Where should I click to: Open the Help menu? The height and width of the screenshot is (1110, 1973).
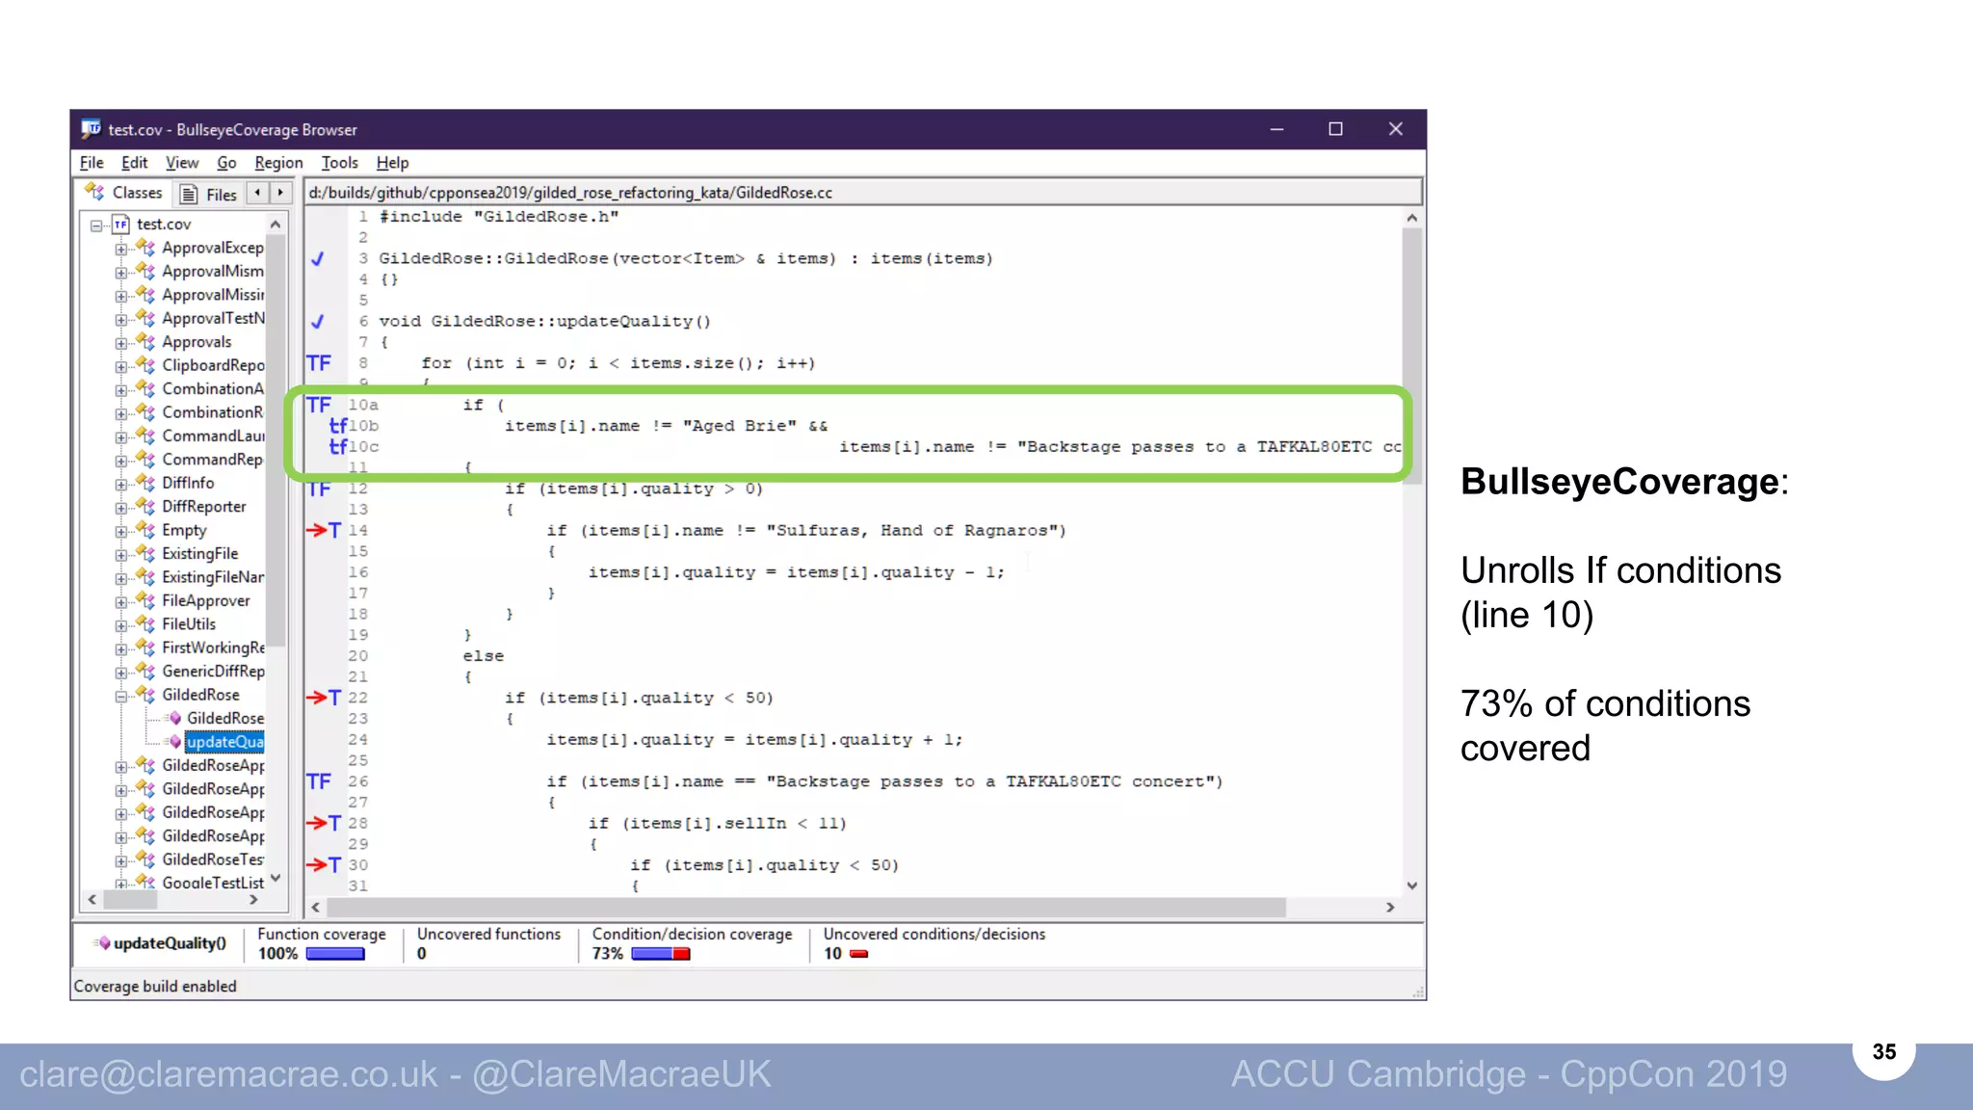tap(392, 163)
